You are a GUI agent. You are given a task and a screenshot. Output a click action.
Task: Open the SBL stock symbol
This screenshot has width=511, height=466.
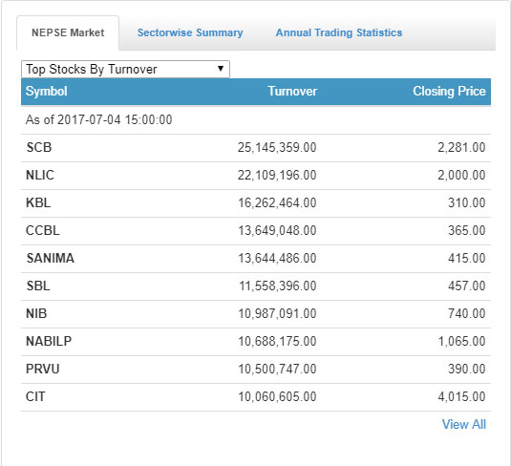[38, 286]
